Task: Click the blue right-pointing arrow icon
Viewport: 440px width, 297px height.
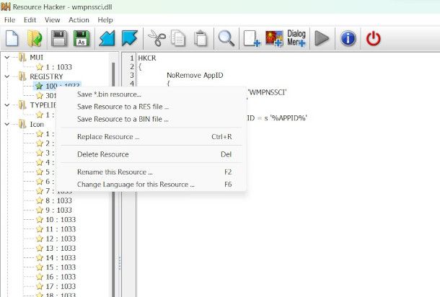Action: pyautogui.click(x=130, y=38)
